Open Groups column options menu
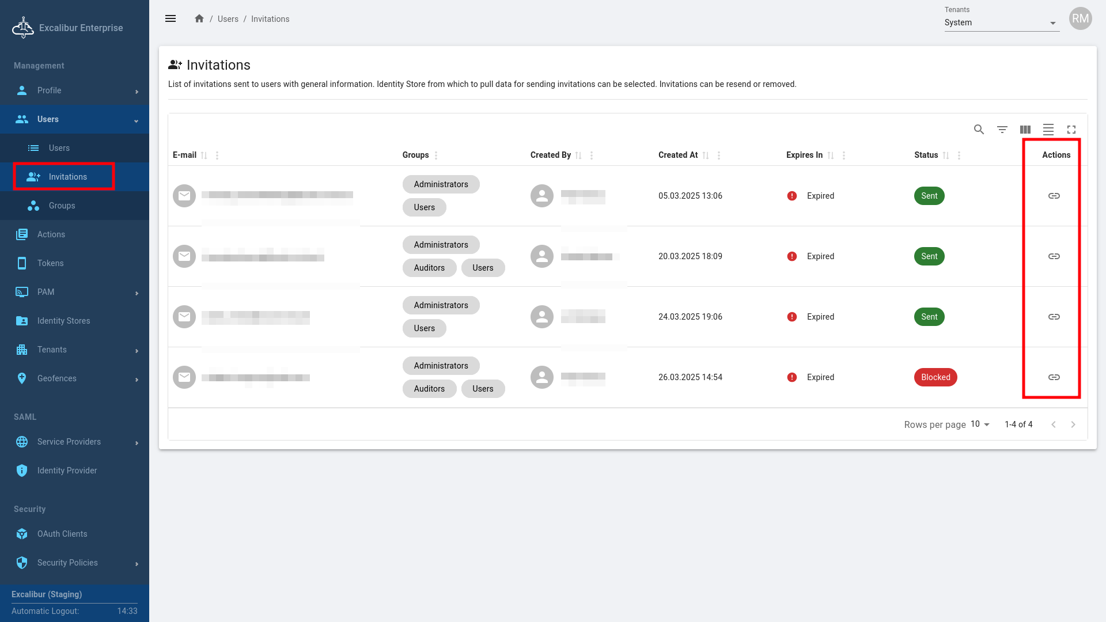The image size is (1106, 622). [436, 155]
